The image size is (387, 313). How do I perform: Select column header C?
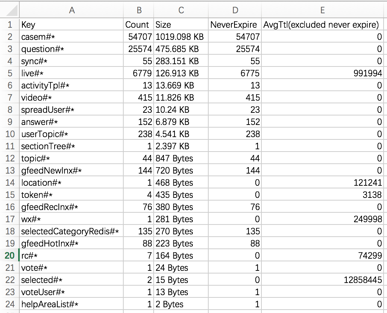point(181,10)
